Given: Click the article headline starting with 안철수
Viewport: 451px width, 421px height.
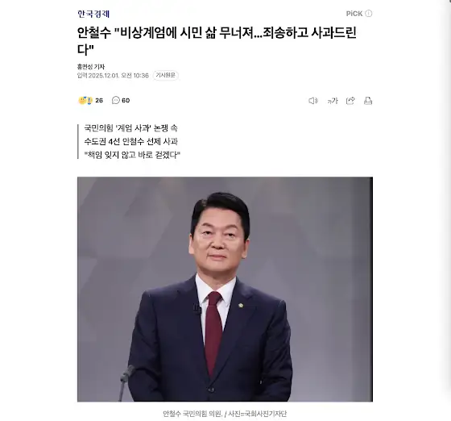Looking at the screenshot, I should (217, 41).
